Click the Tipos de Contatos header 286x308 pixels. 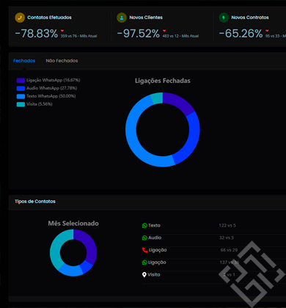tap(35, 202)
